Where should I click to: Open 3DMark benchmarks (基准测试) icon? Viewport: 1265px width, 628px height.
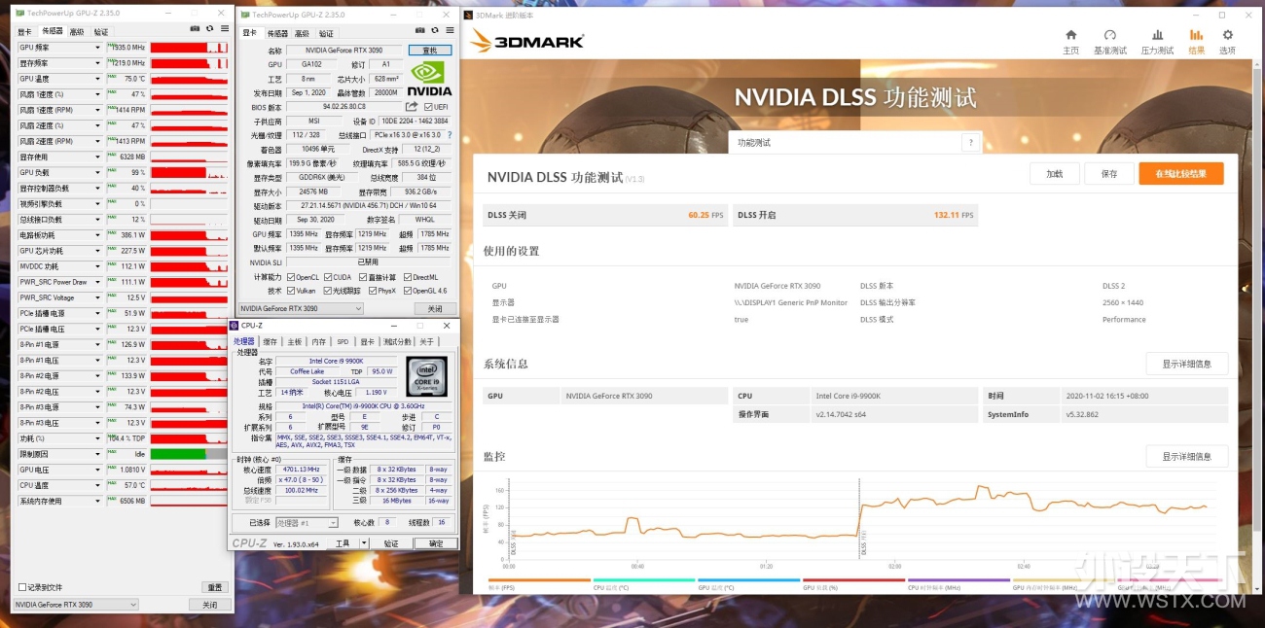pyautogui.click(x=1110, y=35)
